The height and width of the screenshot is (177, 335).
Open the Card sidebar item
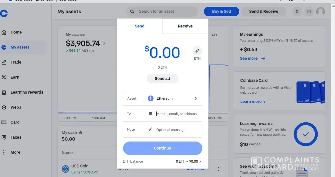pos(15,122)
